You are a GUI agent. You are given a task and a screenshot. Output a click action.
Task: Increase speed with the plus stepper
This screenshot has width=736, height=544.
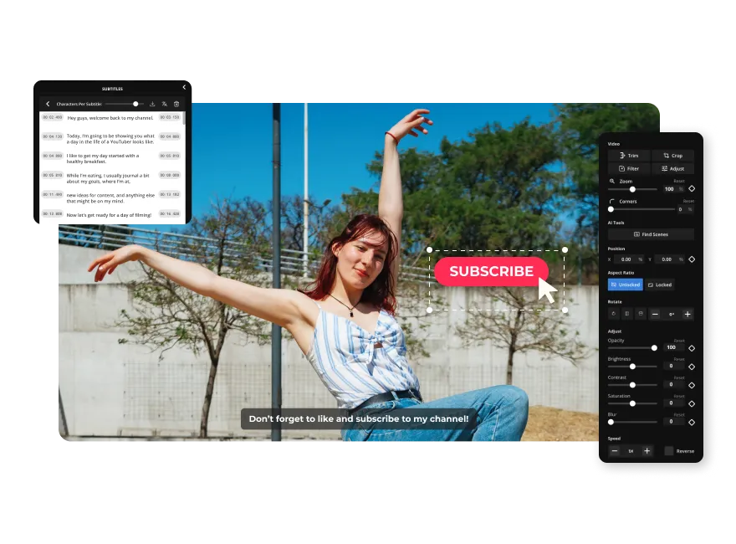point(647,451)
